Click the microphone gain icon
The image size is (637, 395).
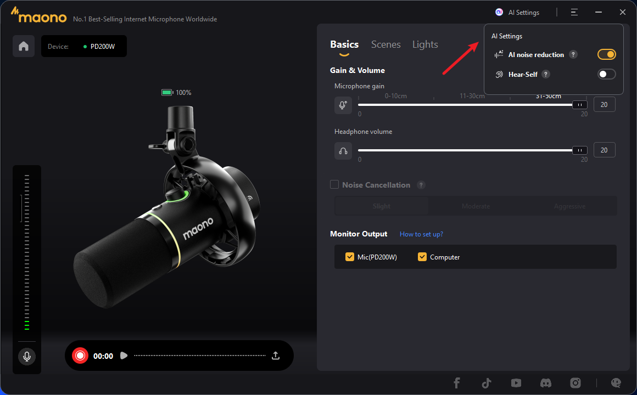343,105
